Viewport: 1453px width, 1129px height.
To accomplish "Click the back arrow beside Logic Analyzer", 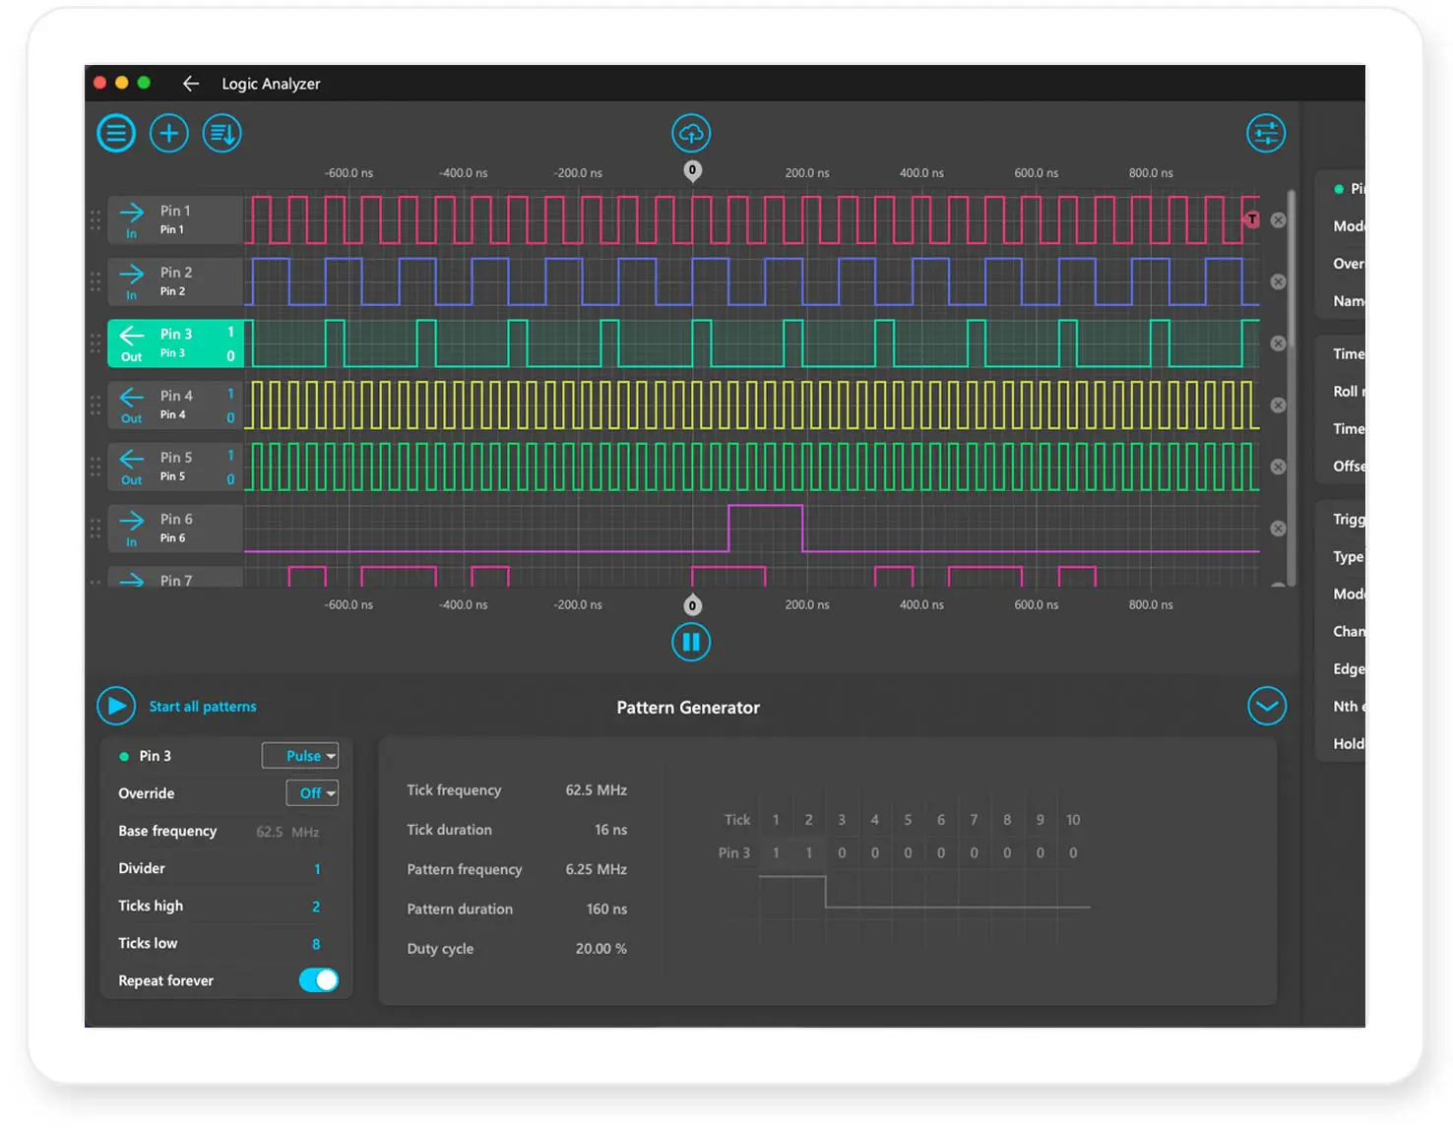I will point(191,84).
